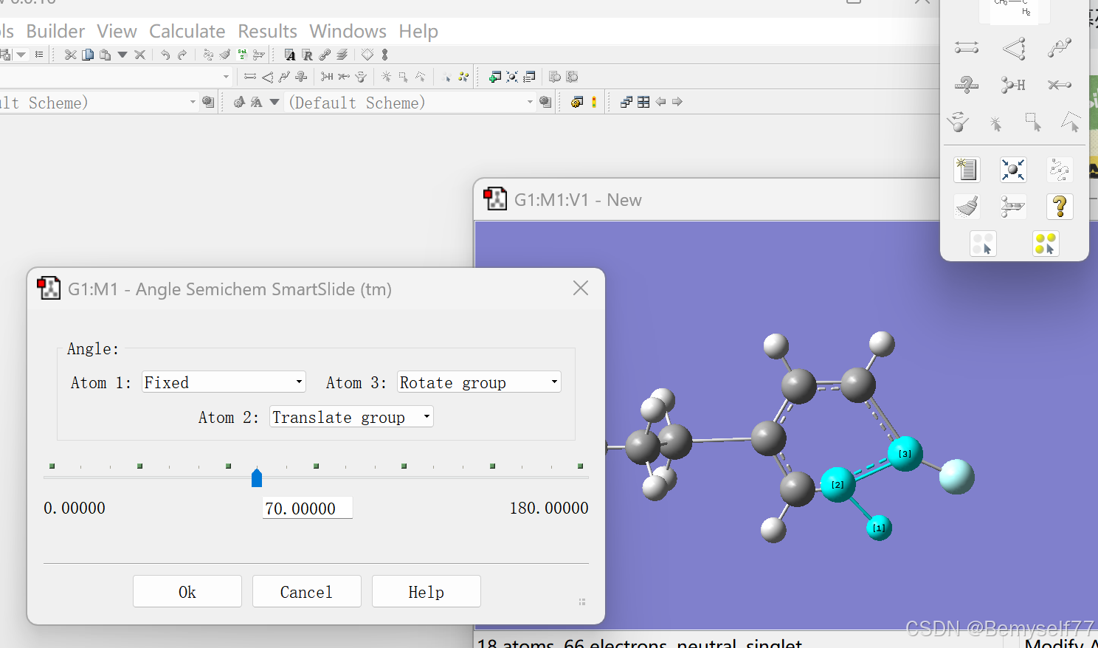Viewport: 1098px width, 648px height.
Task: Click Ok in the Angle SmartSlide dialog
Action: click(187, 592)
